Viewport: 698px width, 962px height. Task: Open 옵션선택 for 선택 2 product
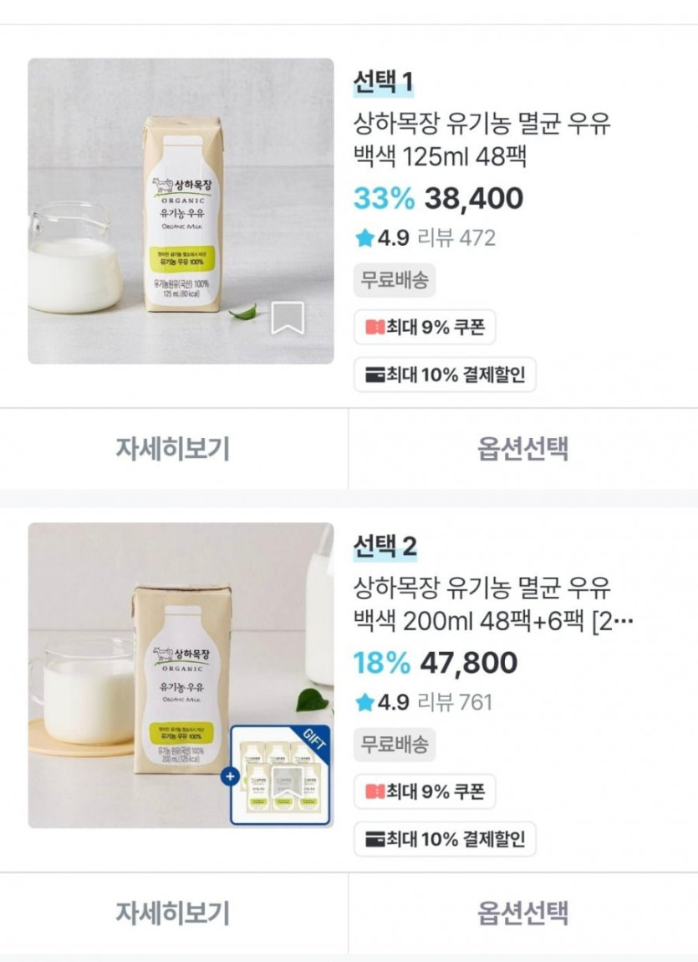tap(523, 914)
